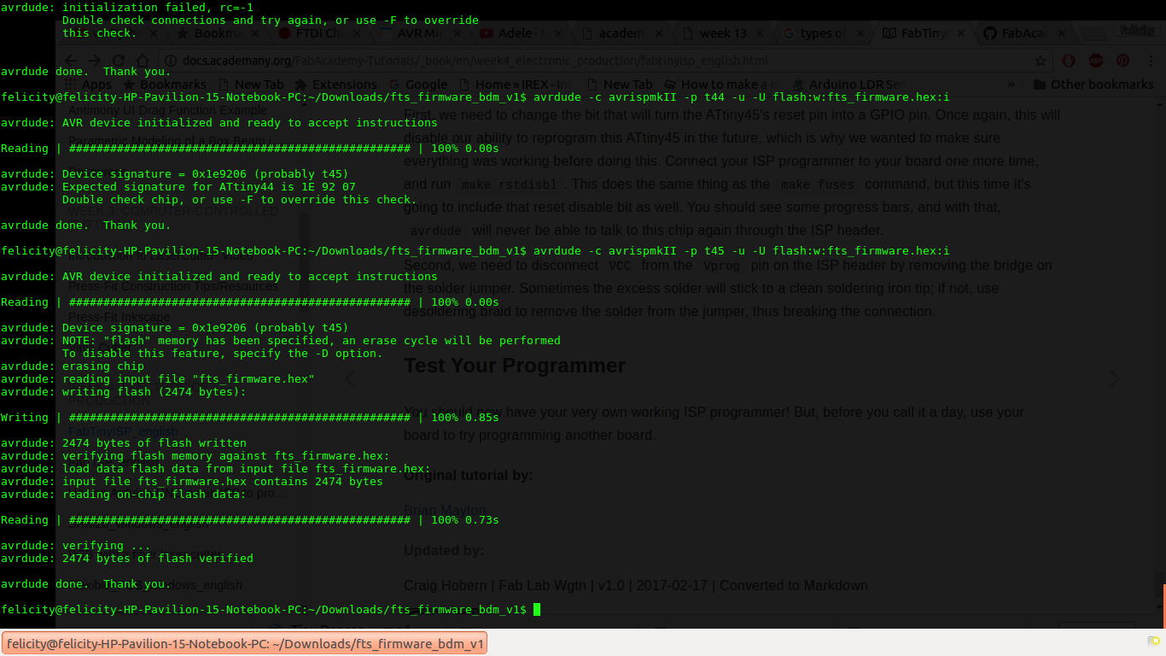Switch to the week 13 tab
The width and height of the screenshot is (1166, 656).
click(x=723, y=33)
